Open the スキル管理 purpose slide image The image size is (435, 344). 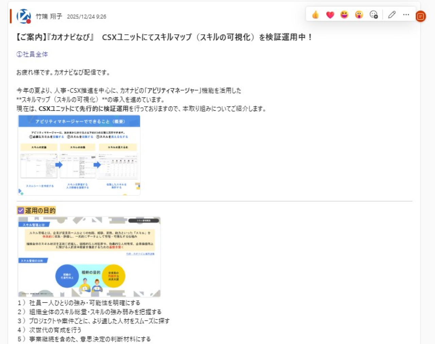click(89, 257)
